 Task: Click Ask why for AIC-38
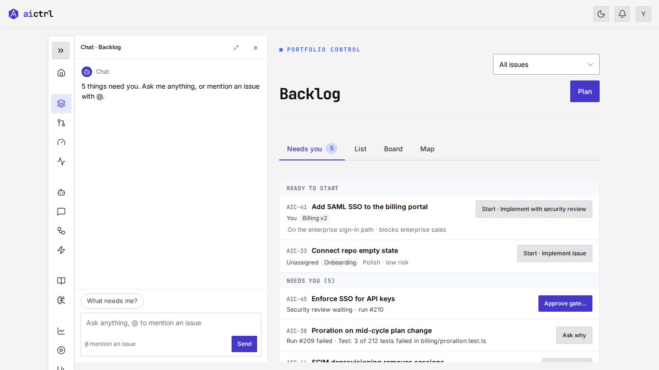click(x=574, y=335)
